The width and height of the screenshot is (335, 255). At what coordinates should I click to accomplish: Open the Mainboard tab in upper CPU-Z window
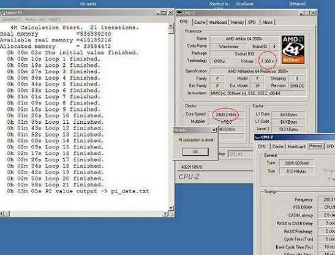coord(218,22)
